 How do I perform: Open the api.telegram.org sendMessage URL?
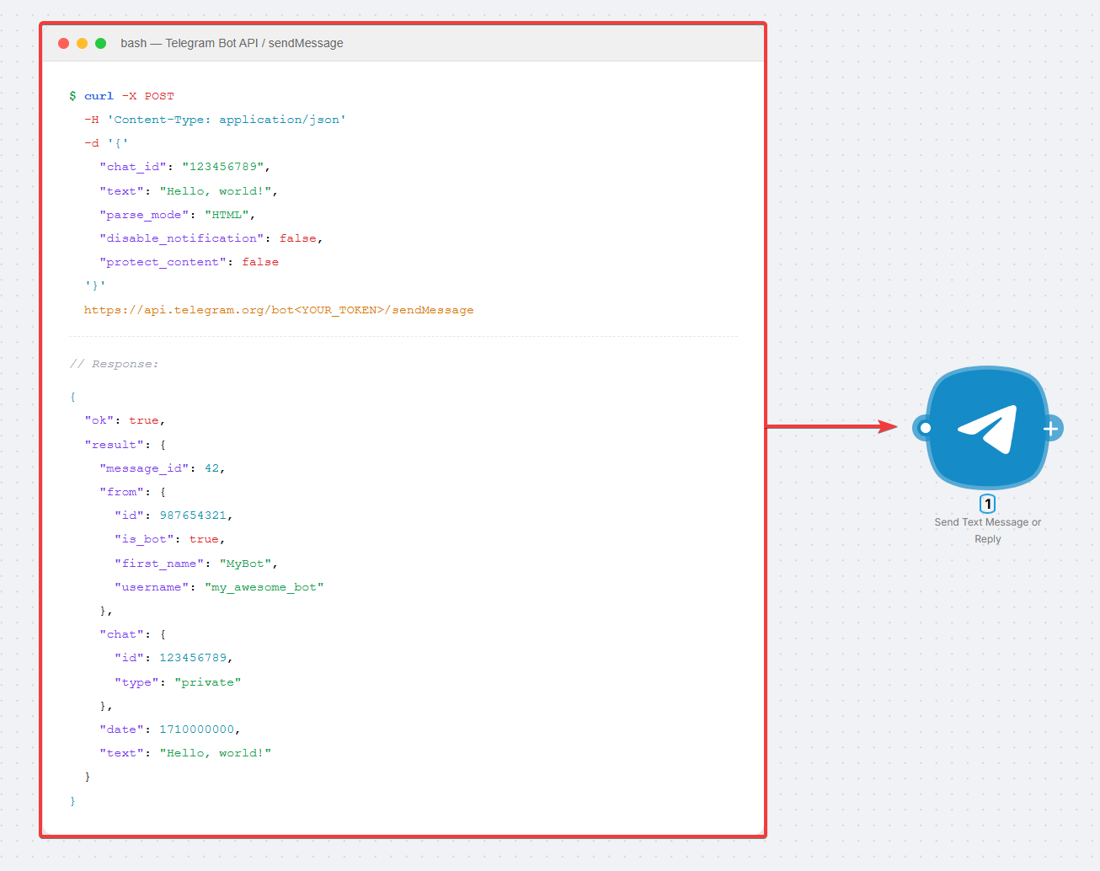pos(278,310)
